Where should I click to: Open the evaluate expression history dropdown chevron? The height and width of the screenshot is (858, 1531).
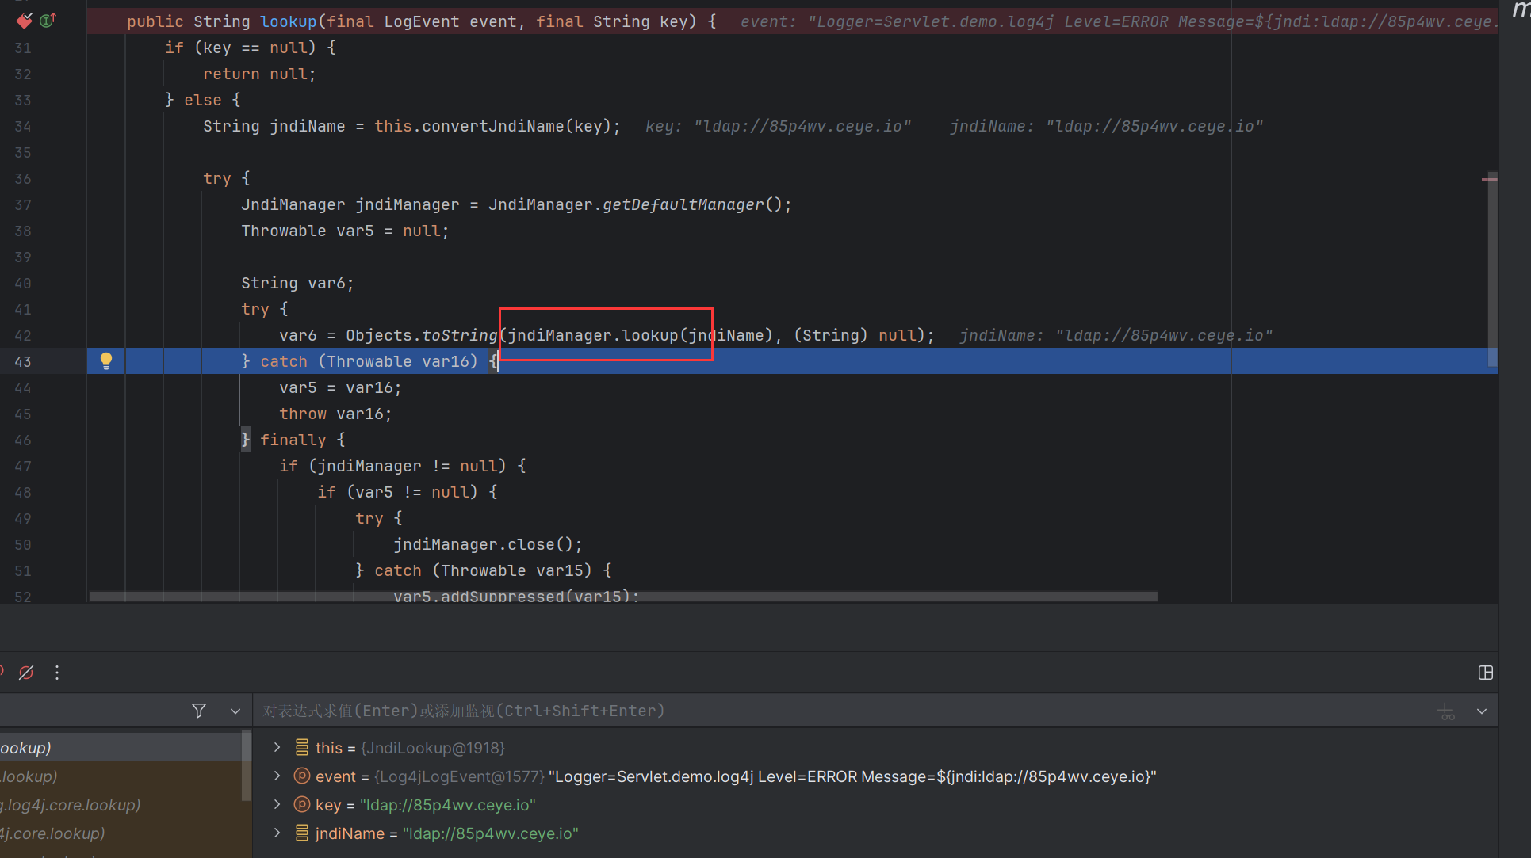(x=1482, y=711)
